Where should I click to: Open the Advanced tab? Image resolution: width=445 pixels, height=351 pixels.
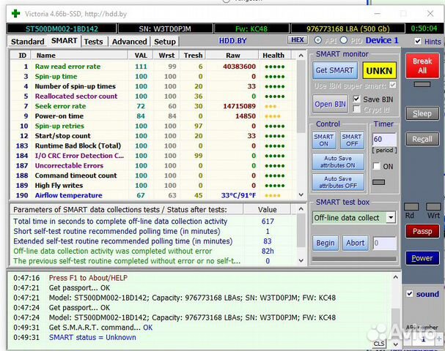click(x=130, y=42)
